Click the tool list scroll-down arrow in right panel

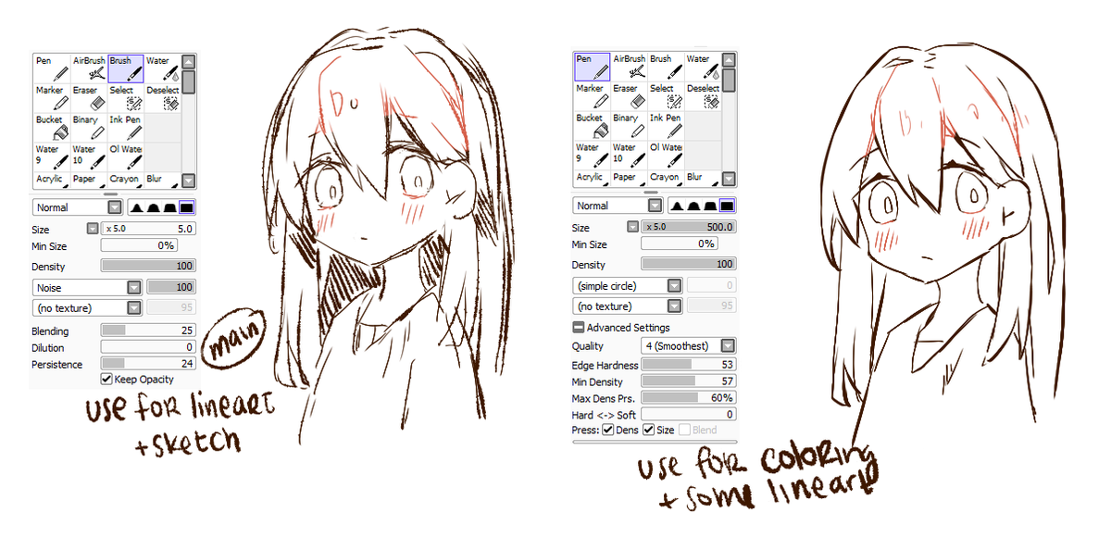(729, 179)
